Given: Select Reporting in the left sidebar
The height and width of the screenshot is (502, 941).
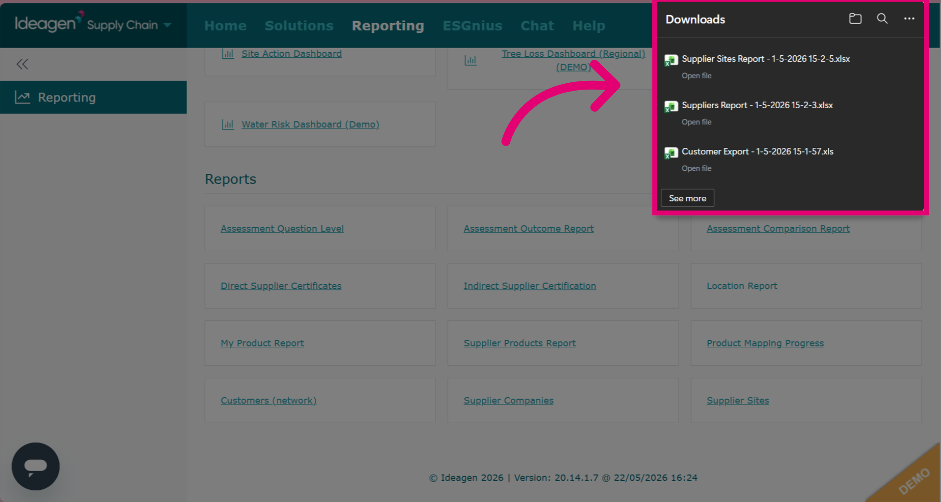Looking at the screenshot, I should tap(93, 97).
